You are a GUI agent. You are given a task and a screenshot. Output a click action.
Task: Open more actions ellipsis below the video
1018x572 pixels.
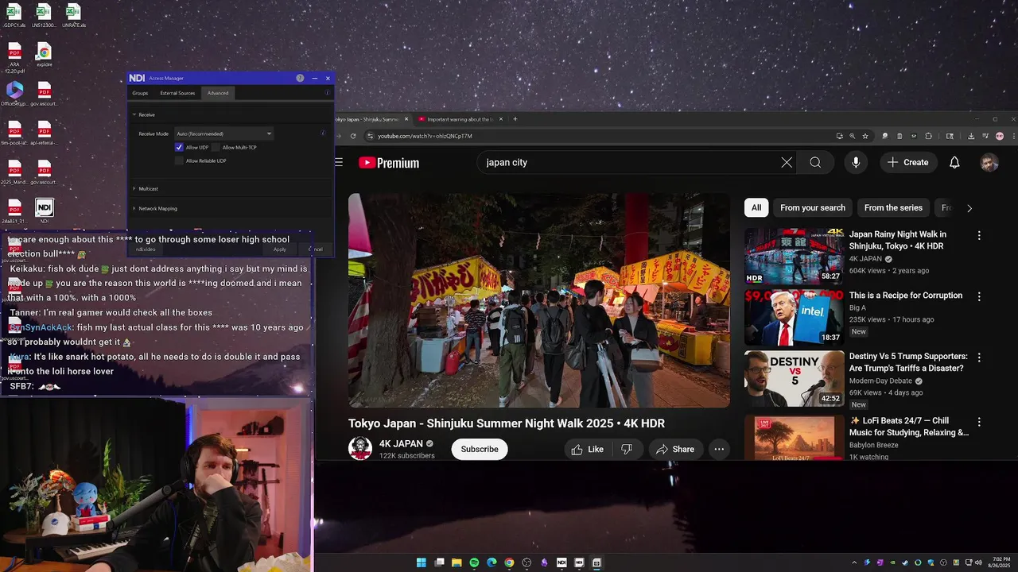(x=719, y=449)
